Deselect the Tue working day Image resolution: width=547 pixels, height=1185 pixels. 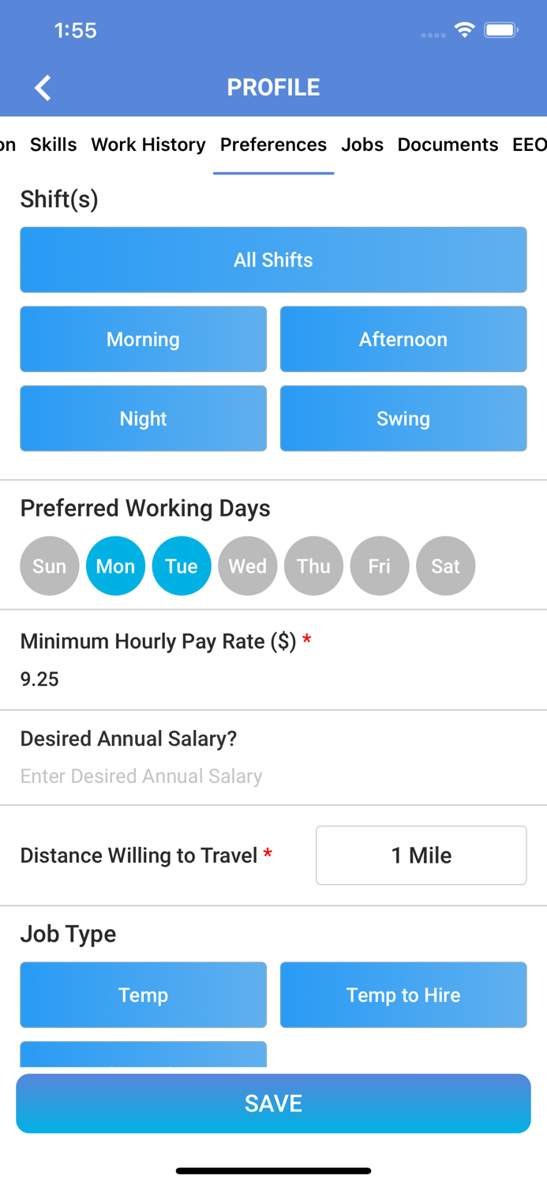(x=182, y=566)
